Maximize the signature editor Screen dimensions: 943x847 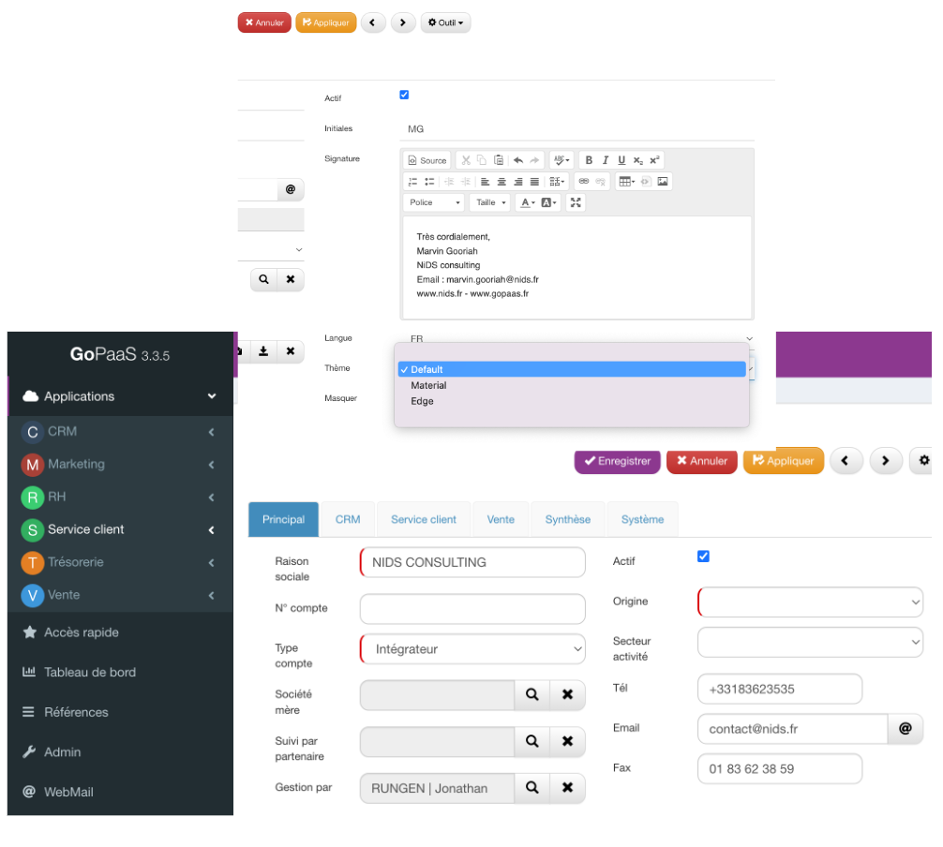coord(576,202)
